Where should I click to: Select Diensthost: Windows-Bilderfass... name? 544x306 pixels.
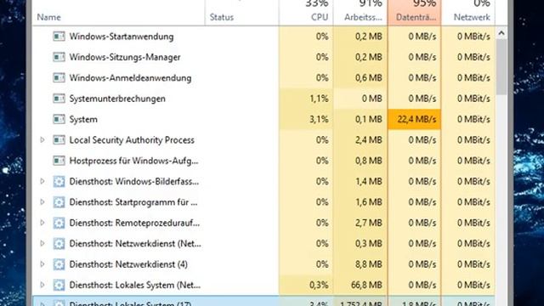(x=134, y=181)
